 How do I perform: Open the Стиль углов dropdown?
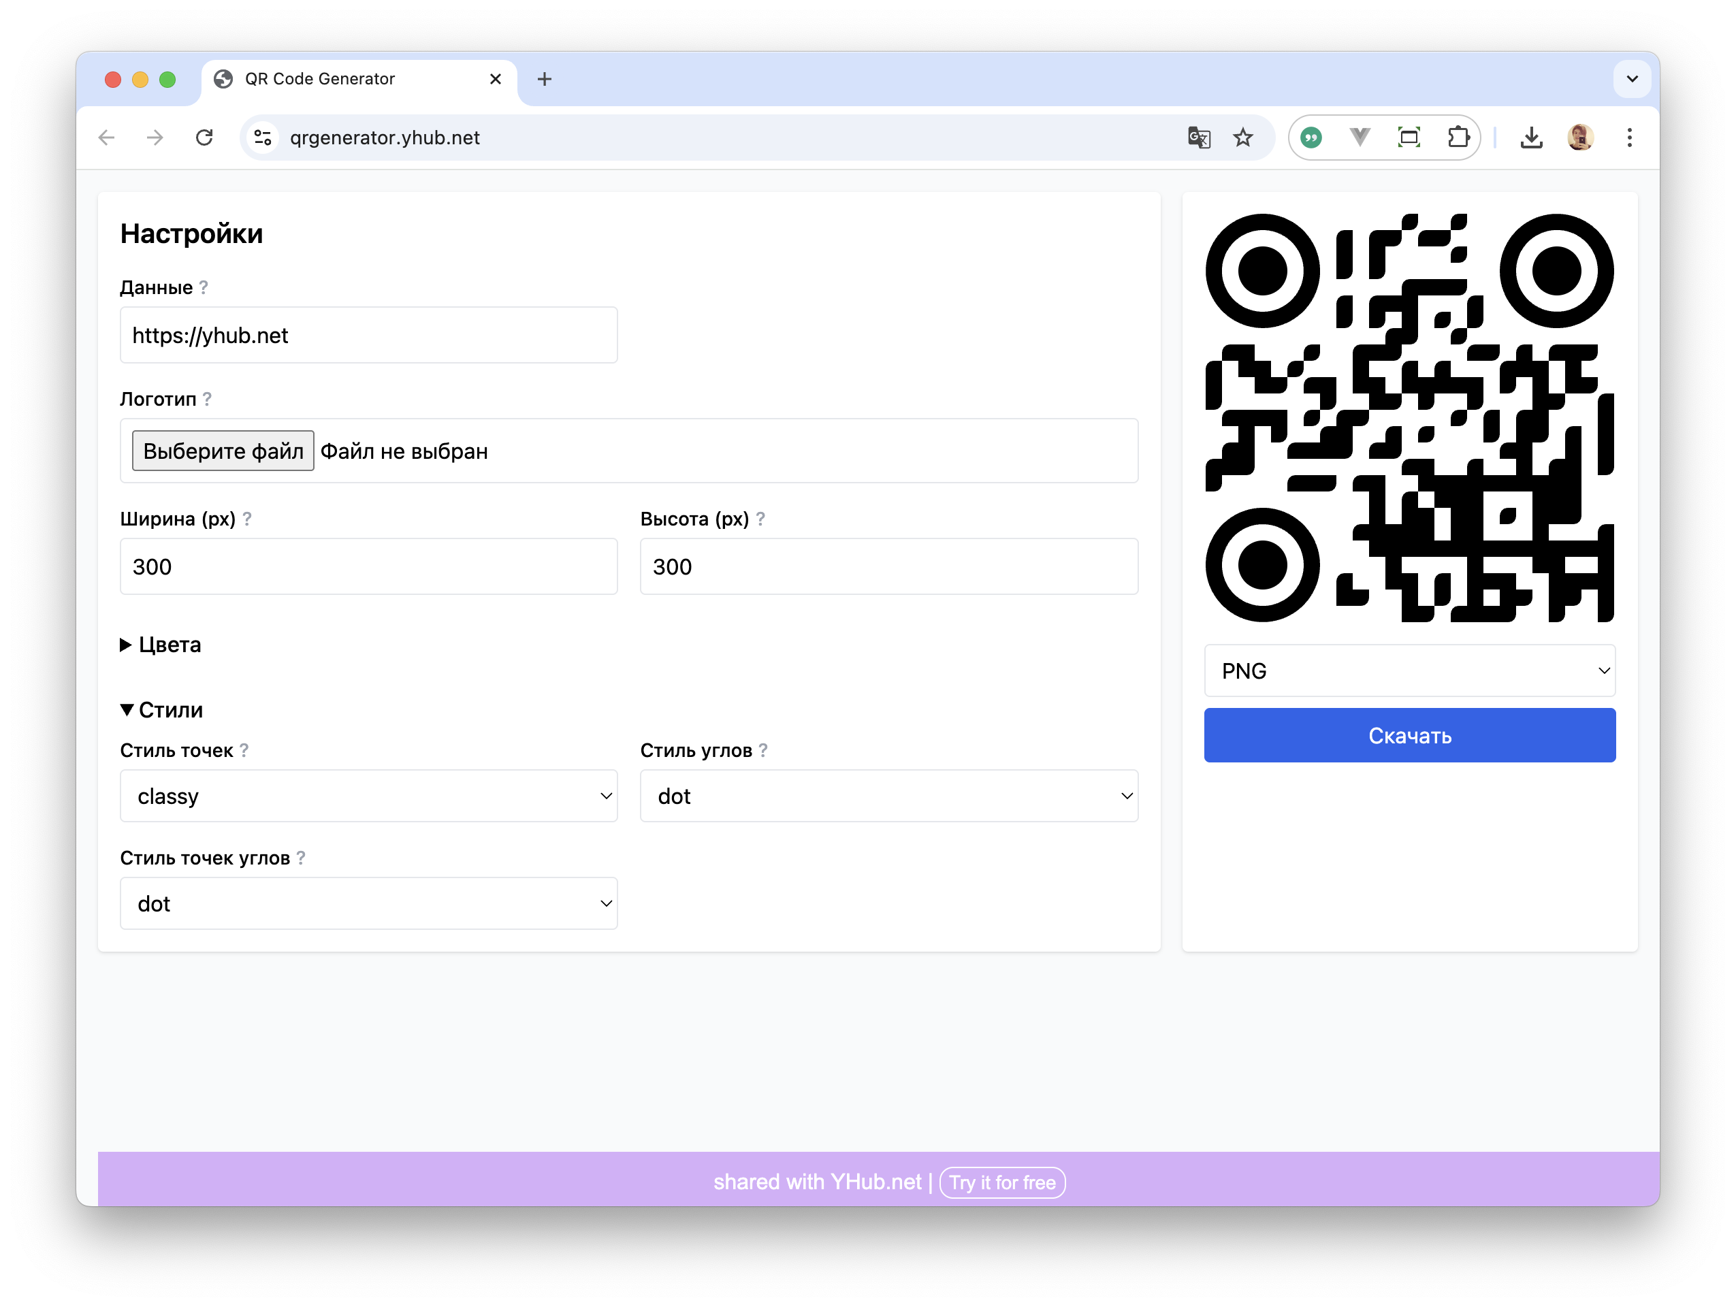click(888, 796)
